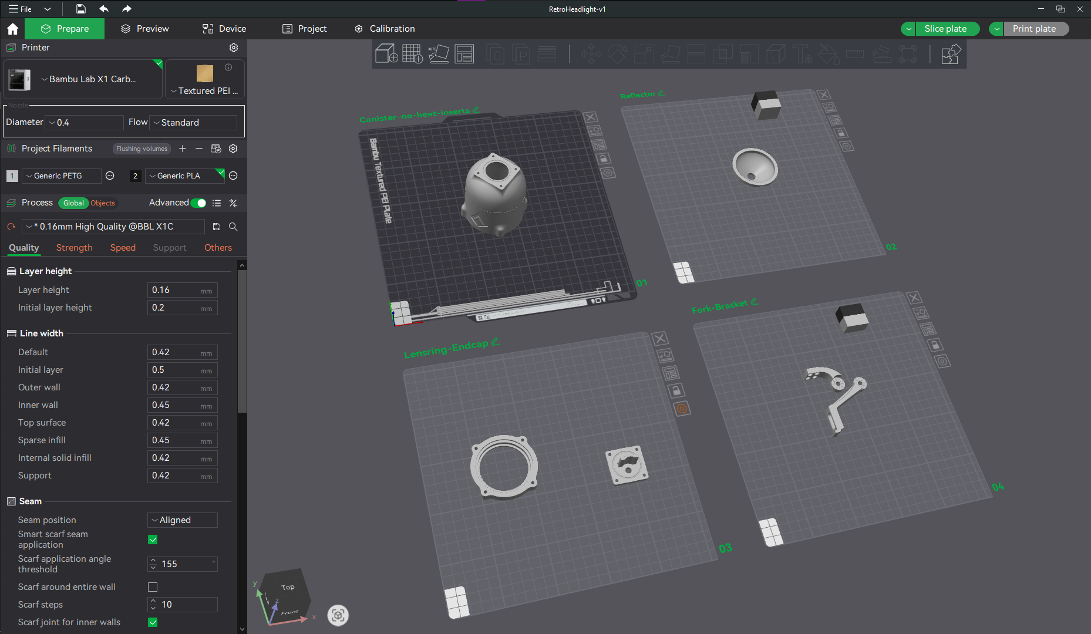This screenshot has height=634, width=1091.
Task: Switch Process scope to Global
Action: 73,203
